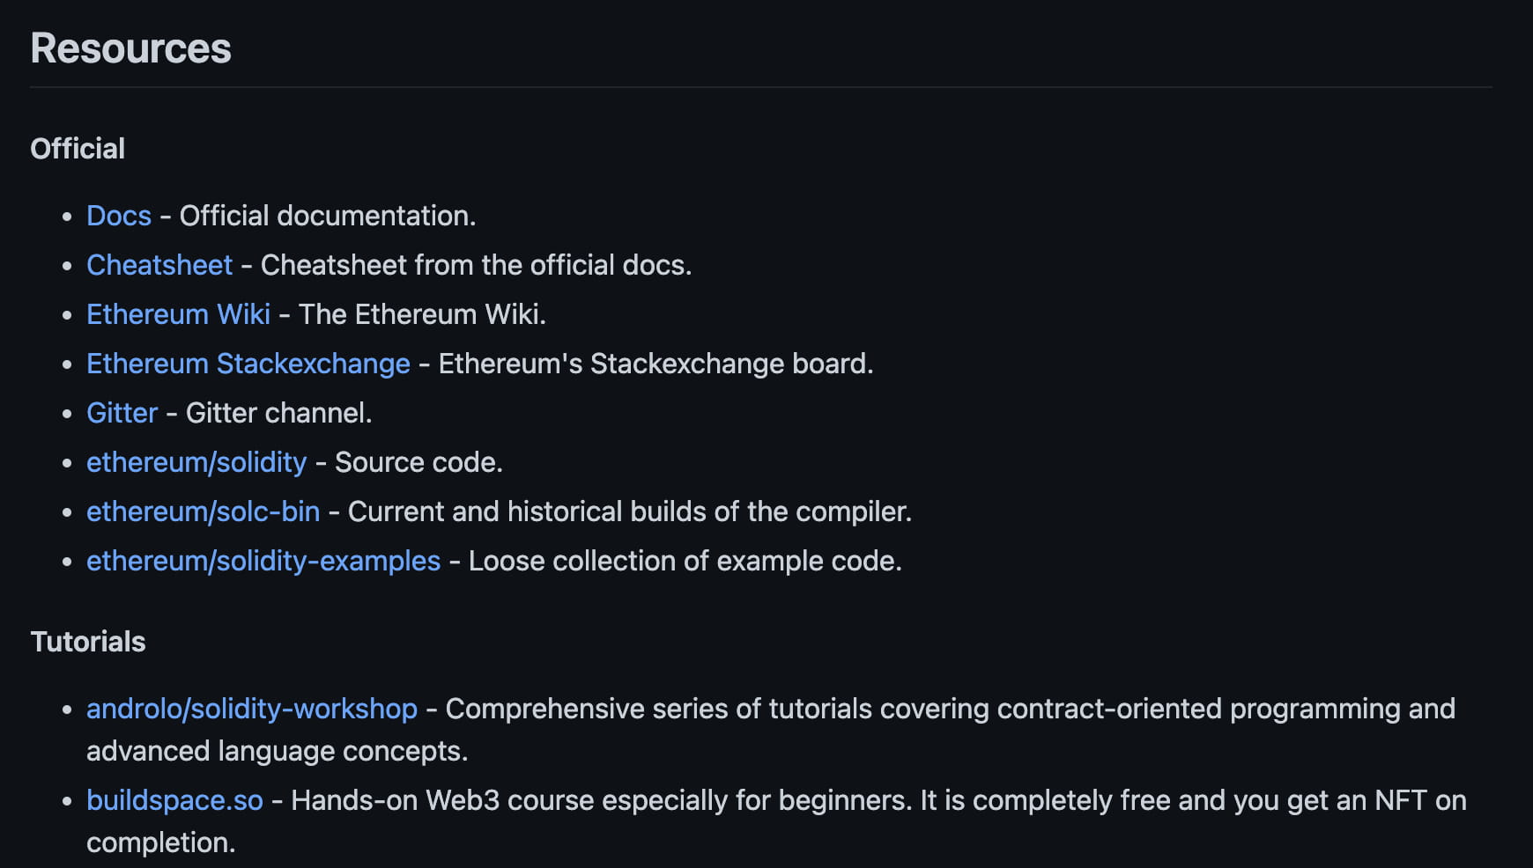Visit the buildspace.so link
Screen dimensions: 1533x868
[174, 800]
